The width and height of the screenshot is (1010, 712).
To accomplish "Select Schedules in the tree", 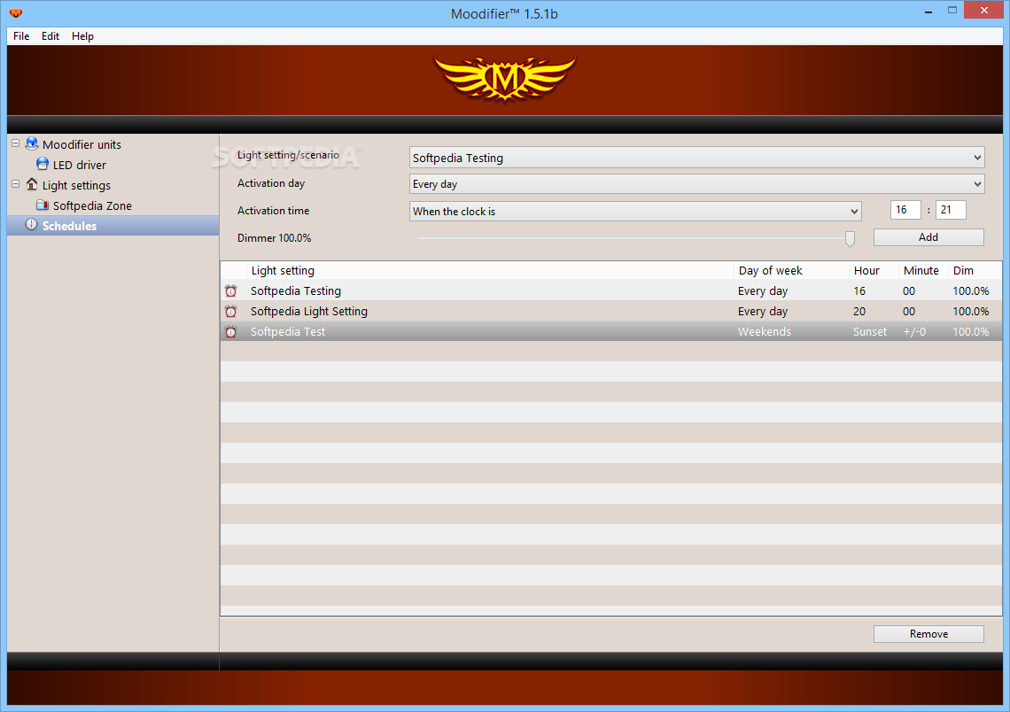I will pos(70,226).
